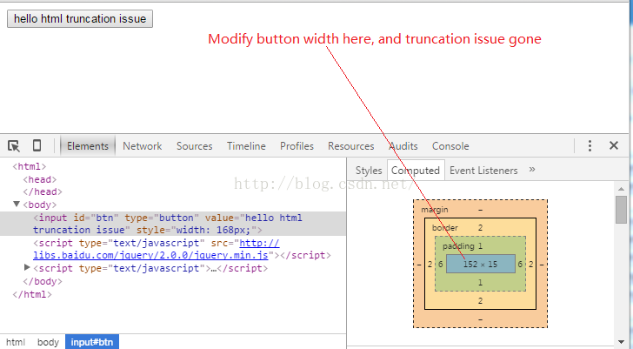The height and width of the screenshot is (349, 633).
Task: Click the left padding value 6
Action: pos(441,265)
